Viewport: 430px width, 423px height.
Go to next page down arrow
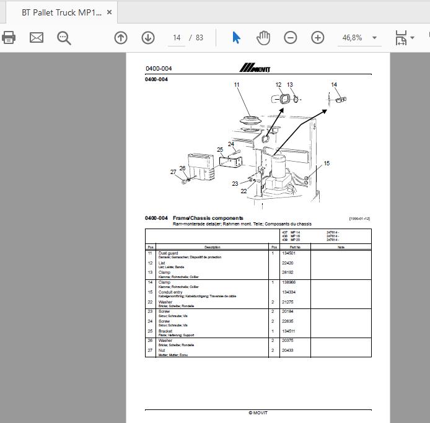click(x=148, y=38)
